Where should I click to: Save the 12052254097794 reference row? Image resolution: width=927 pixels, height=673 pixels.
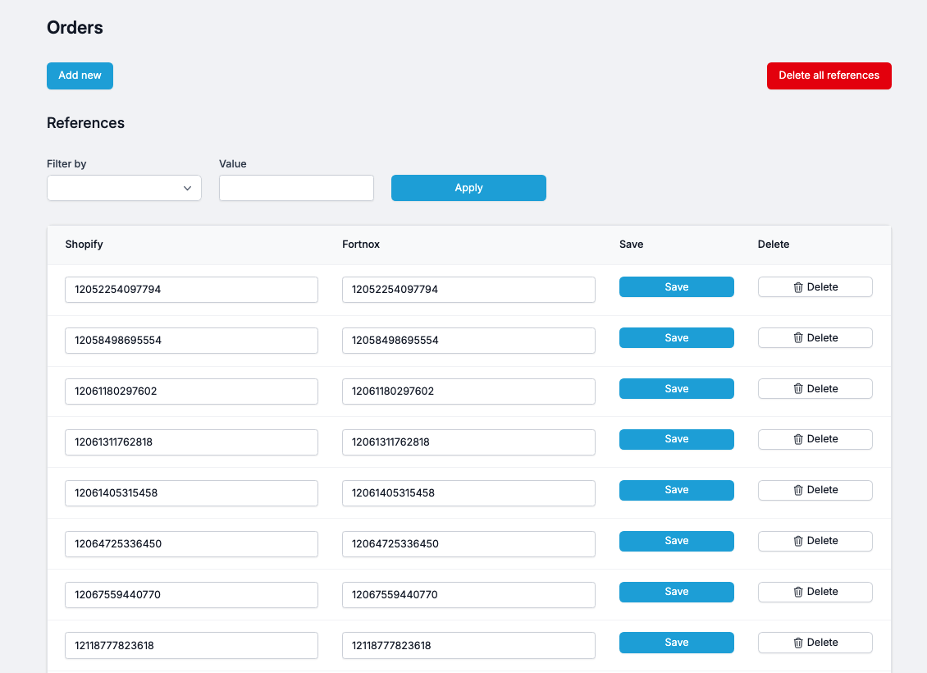(x=676, y=286)
